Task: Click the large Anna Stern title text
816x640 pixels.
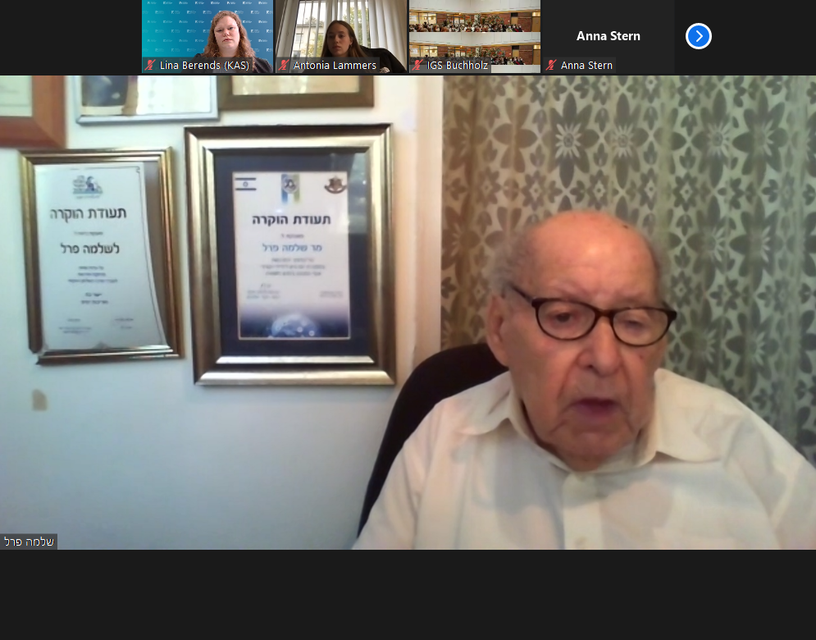Action: coord(608,36)
